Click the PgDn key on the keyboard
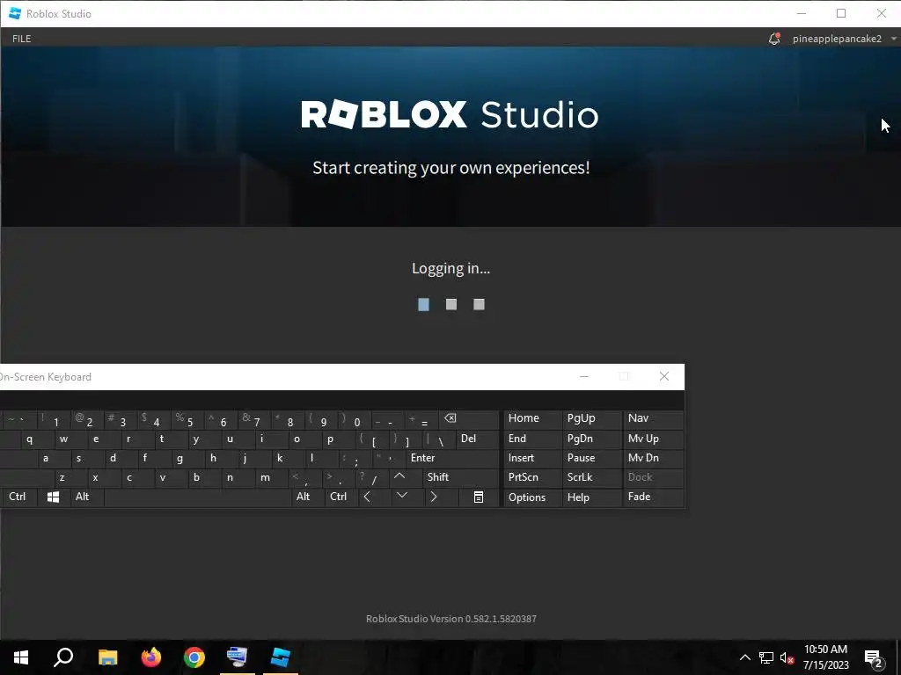Screen dimensions: 901x675 point(592,439)
